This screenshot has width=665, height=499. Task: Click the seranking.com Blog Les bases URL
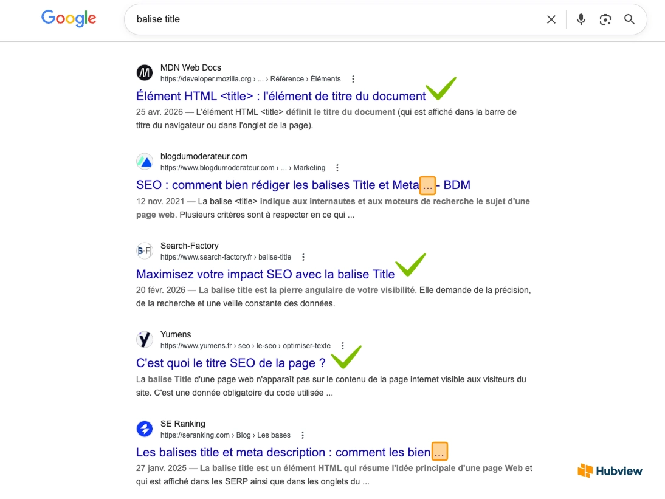(225, 435)
